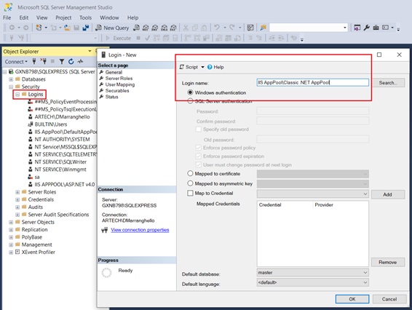
Task: Click the Properties wrench icon in toolbar
Action: coord(367,28)
